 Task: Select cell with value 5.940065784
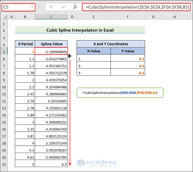51,157
